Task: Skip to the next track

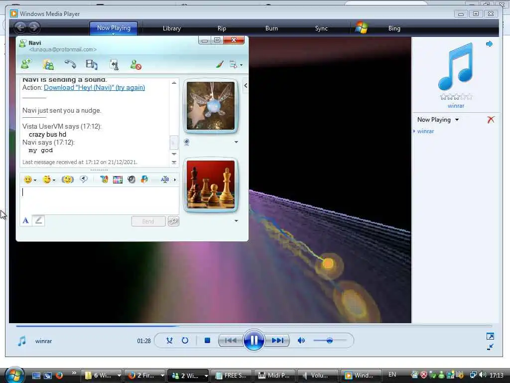Action: pyautogui.click(x=277, y=340)
